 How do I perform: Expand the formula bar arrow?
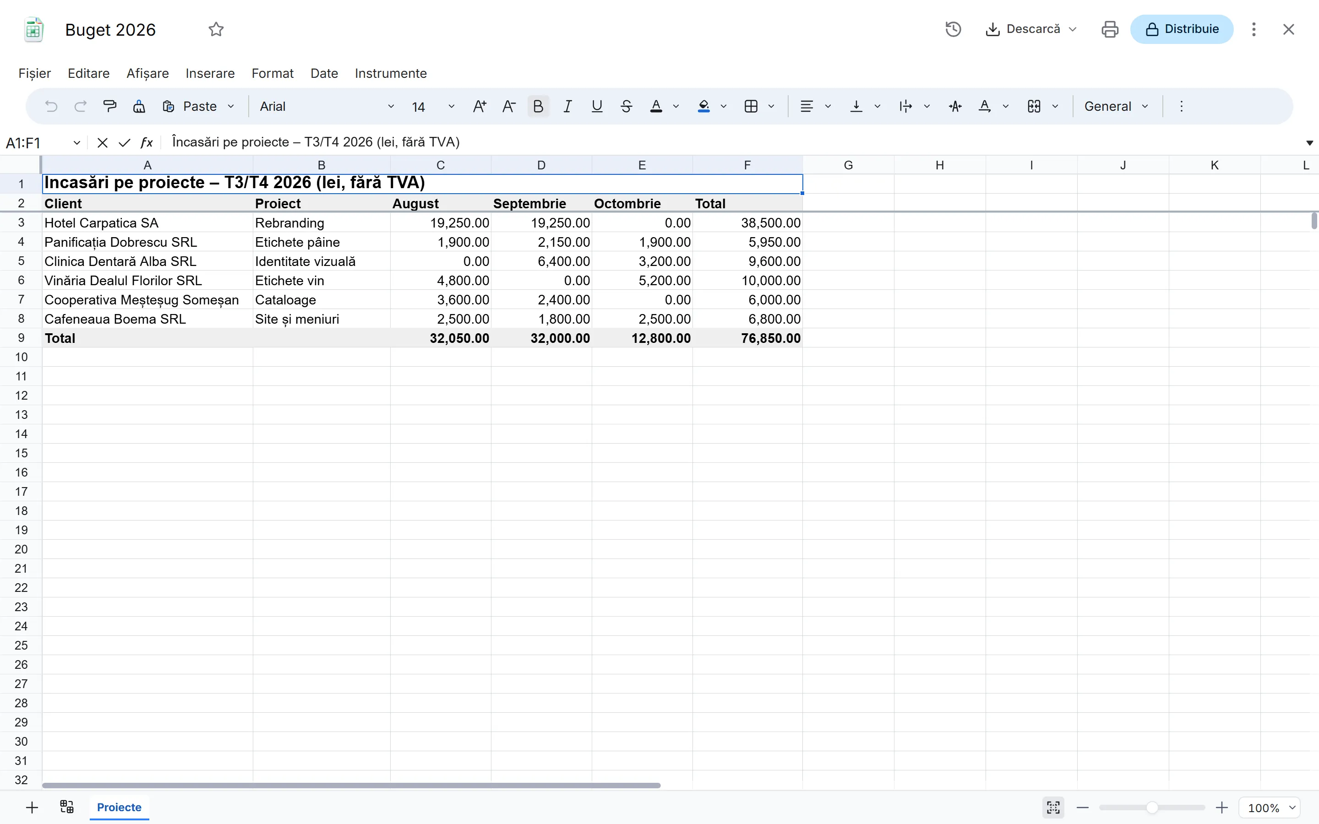click(1309, 143)
